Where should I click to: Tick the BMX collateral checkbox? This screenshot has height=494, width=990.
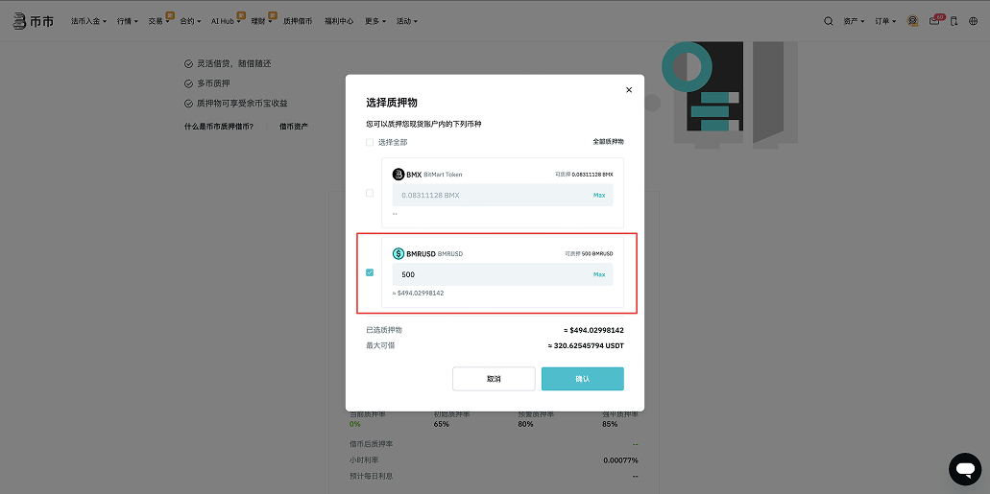click(370, 193)
